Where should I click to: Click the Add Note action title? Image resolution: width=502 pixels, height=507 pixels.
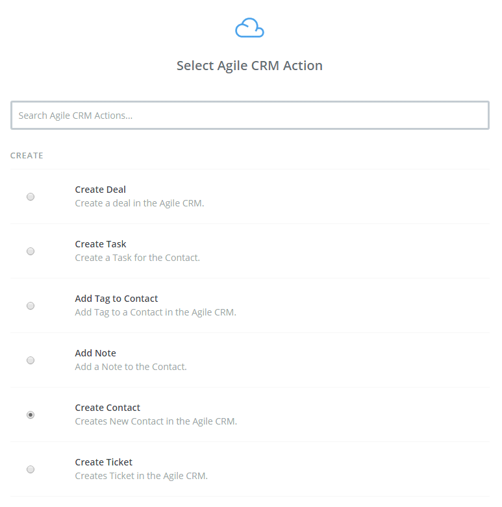click(x=95, y=353)
